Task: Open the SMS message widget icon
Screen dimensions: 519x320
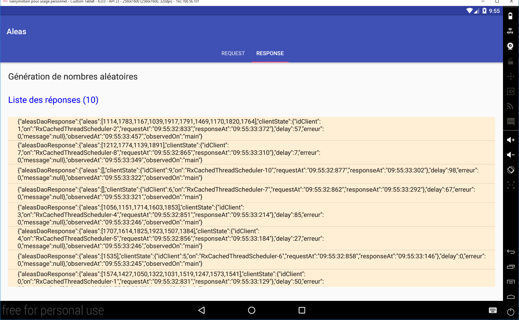Action: click(x=511, y=121)
